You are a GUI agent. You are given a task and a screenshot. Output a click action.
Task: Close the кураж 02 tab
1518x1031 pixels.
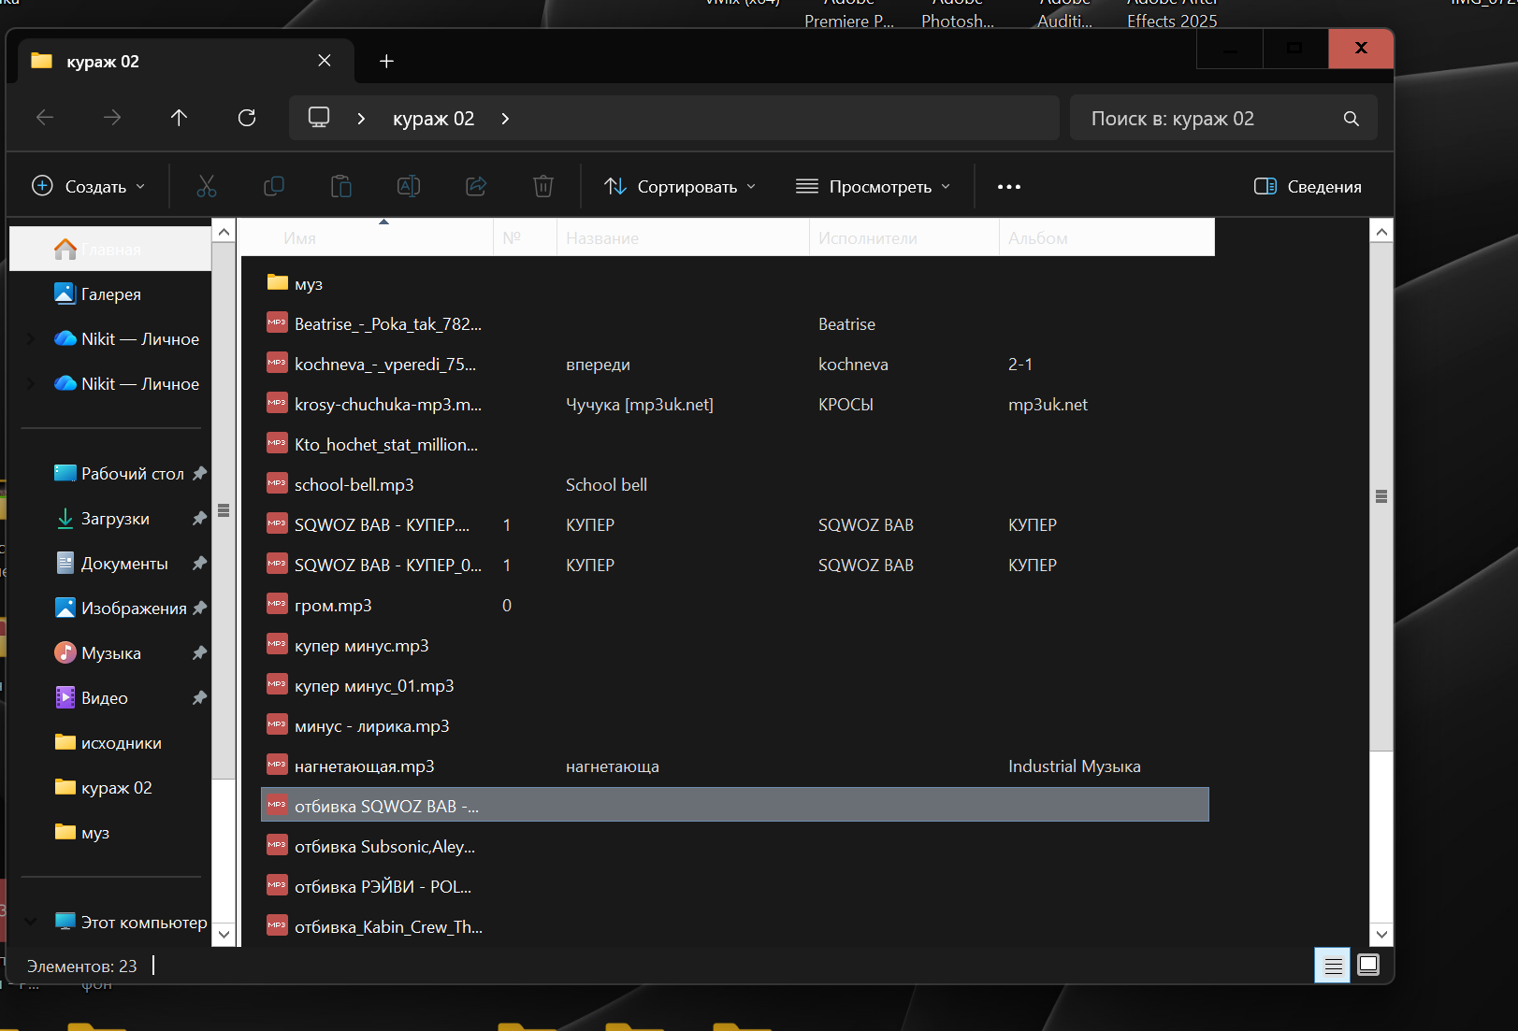(325, 61)
